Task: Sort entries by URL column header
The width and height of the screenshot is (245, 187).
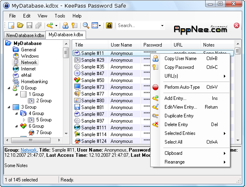Action: (186, 45)
